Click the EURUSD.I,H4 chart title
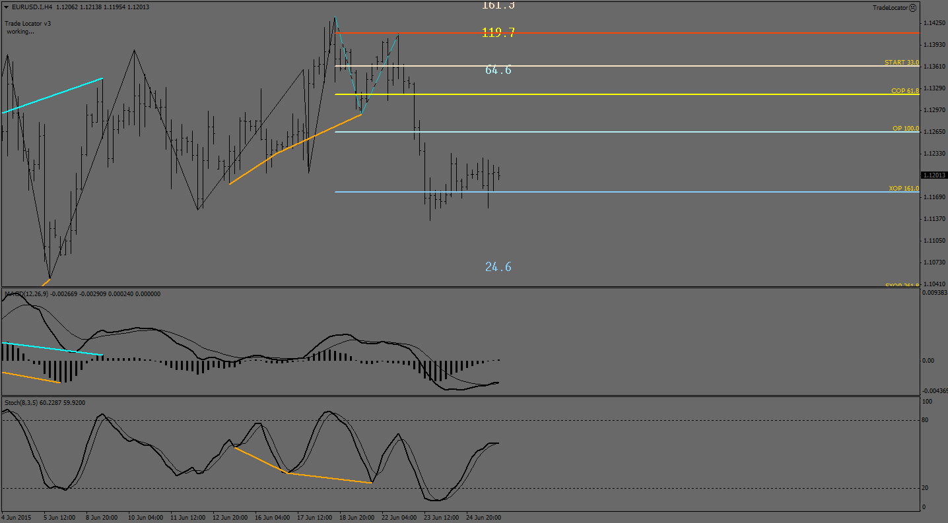This screenshot has width=948, height=523. (x=32, y=7)
